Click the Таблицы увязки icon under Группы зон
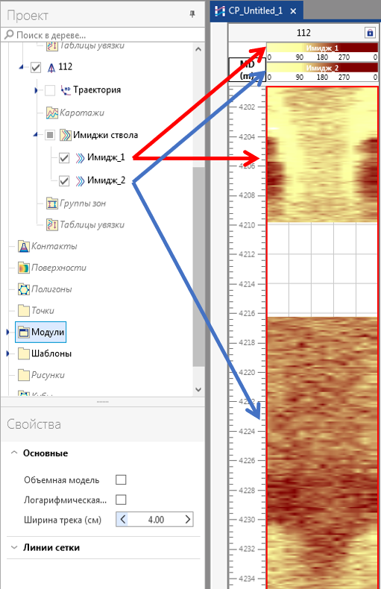 (52, 224)
